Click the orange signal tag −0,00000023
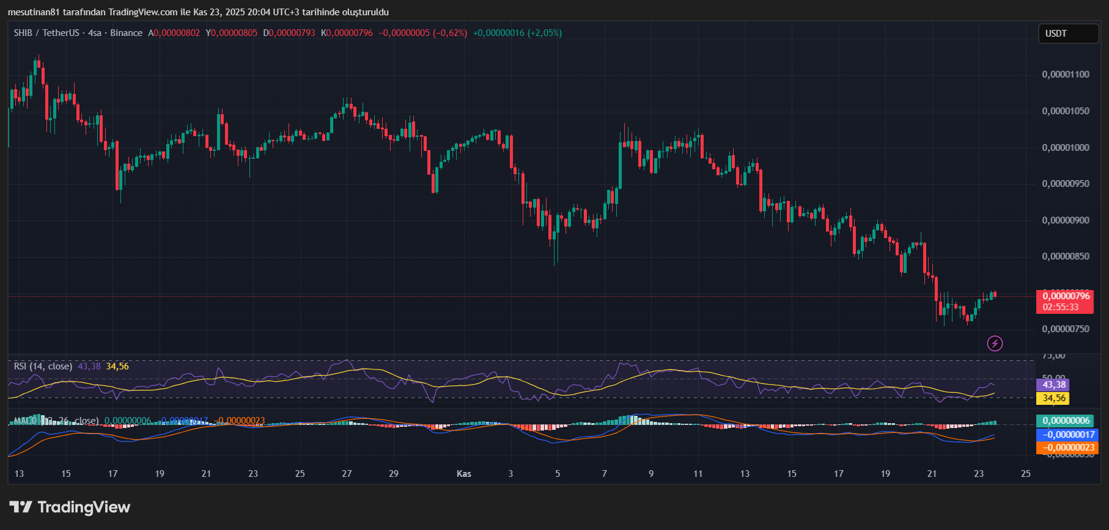1109x530 pixels. pyautogui.click(x=1067, y=448)
